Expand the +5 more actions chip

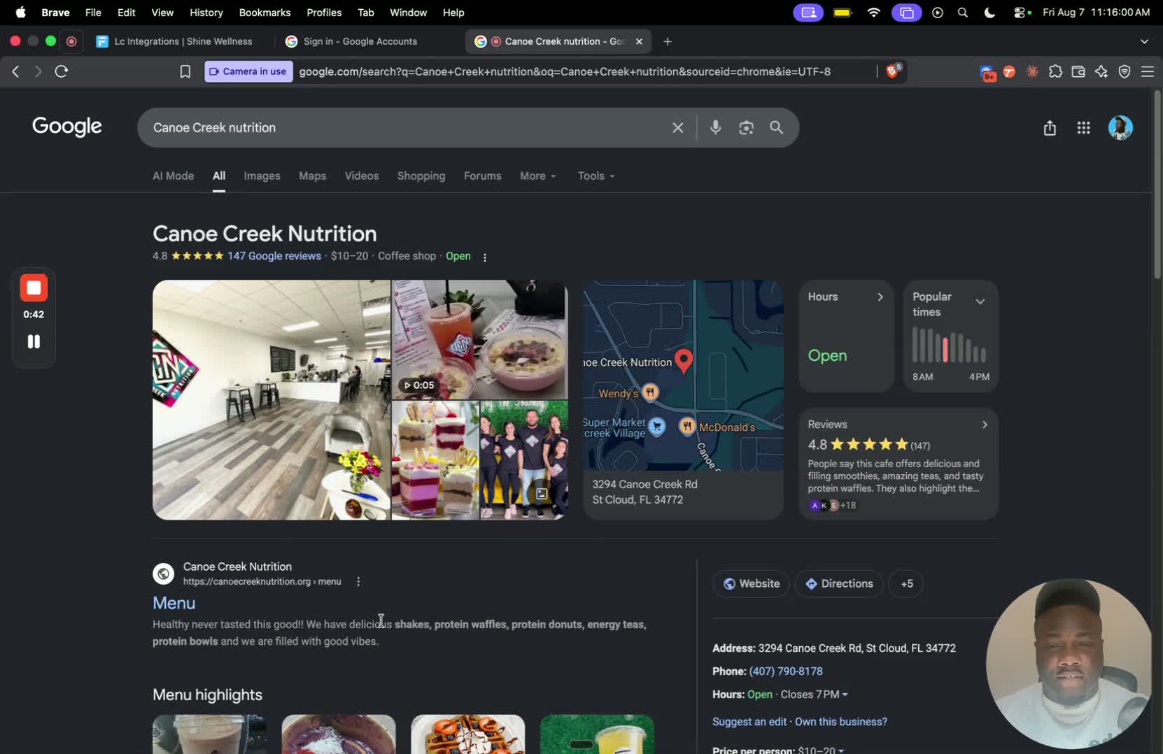pos(906,583)
